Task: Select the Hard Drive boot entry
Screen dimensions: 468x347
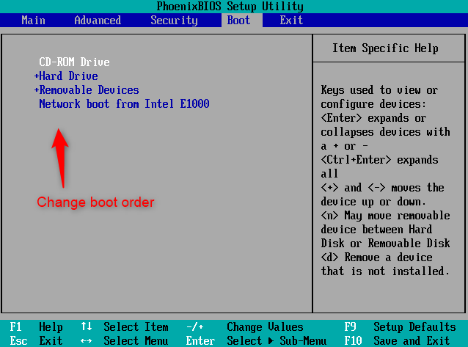Action: pos(68,76)
